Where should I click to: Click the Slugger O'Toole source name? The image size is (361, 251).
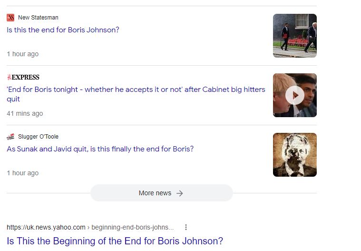coord(38,137)
